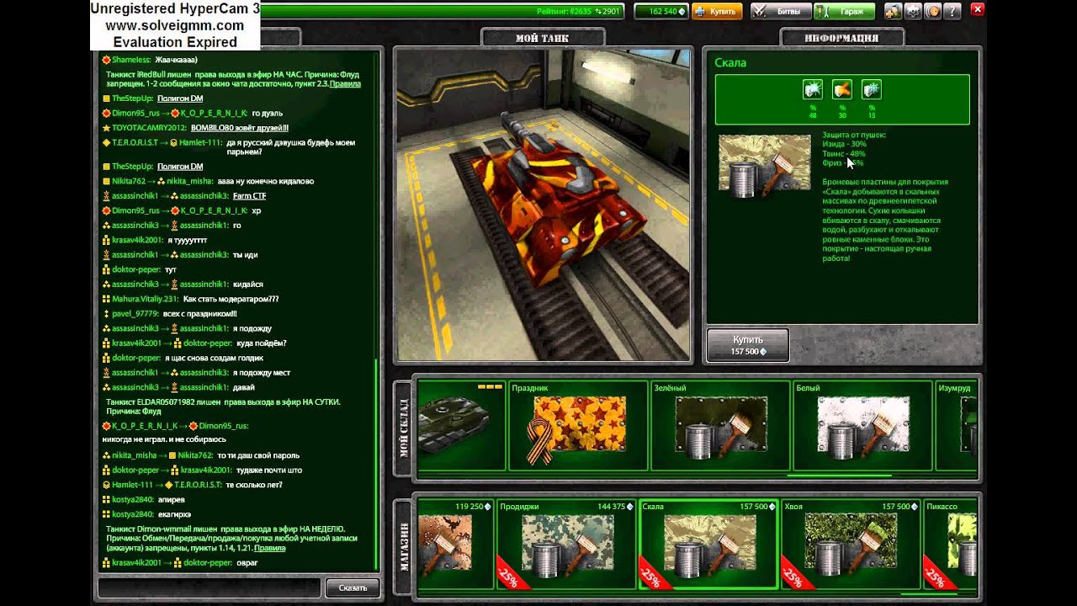Click Nikita762 username saying кидалово
1077x606 pixels.
click(129, 181)
